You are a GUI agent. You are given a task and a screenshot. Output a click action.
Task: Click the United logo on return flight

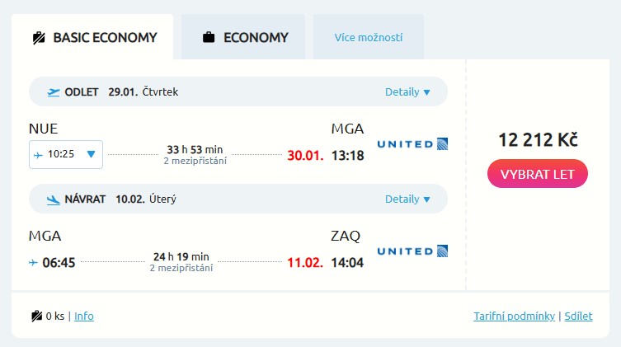412,251
